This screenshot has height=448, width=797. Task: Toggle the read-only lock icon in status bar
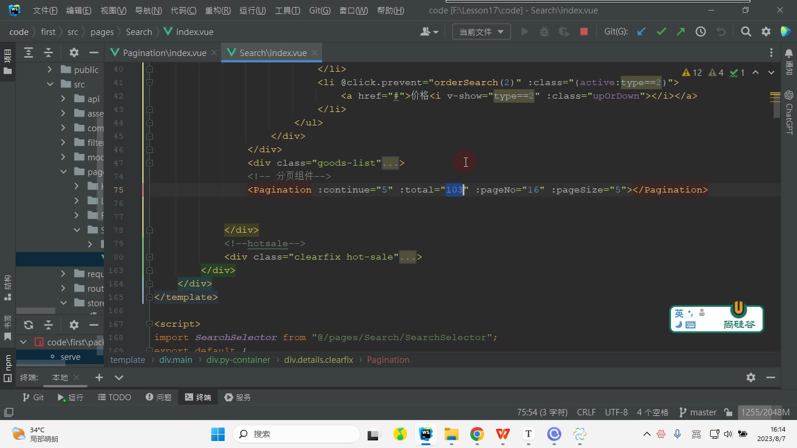[728, 412]
